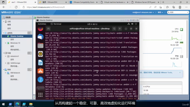Reload the browser page

pos(16,7)
